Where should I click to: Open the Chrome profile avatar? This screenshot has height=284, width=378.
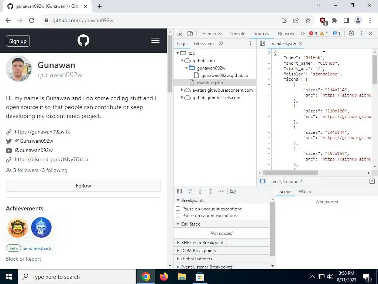coord(358,21)
